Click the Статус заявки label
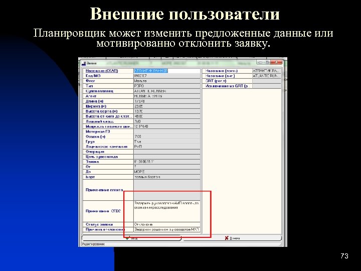This screenshot has height=271, width=361. pos(99,224)
